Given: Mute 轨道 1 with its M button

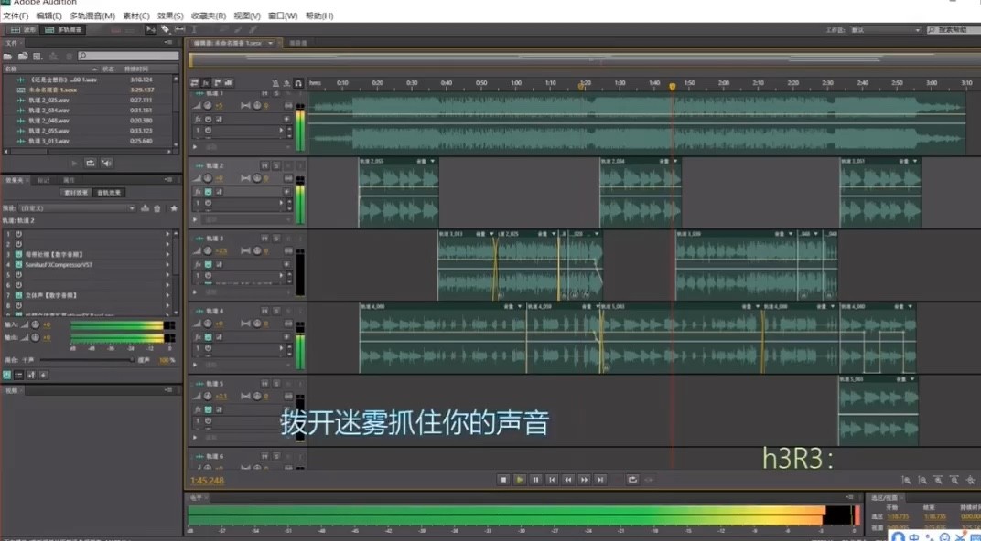Looking at the screenshot, I should tap(264, 93).
